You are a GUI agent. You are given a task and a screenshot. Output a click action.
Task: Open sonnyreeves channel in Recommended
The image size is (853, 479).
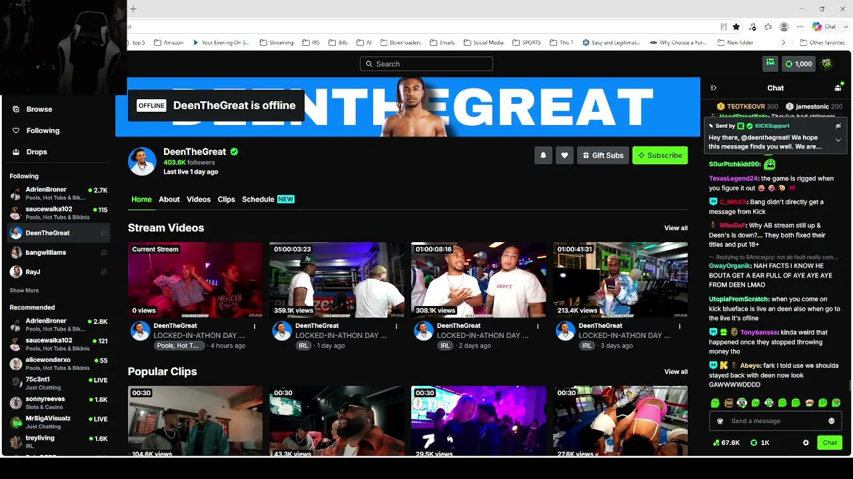tap(59, 402)
